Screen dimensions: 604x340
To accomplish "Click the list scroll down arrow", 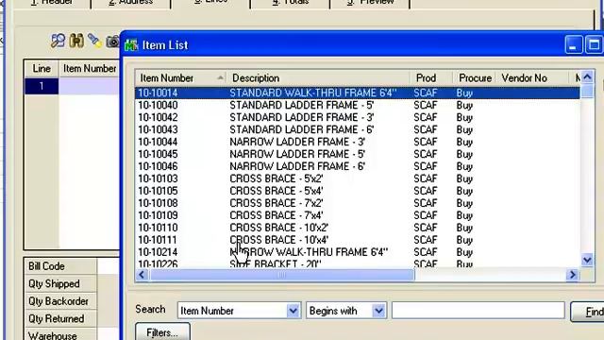I will pos(587,261).
